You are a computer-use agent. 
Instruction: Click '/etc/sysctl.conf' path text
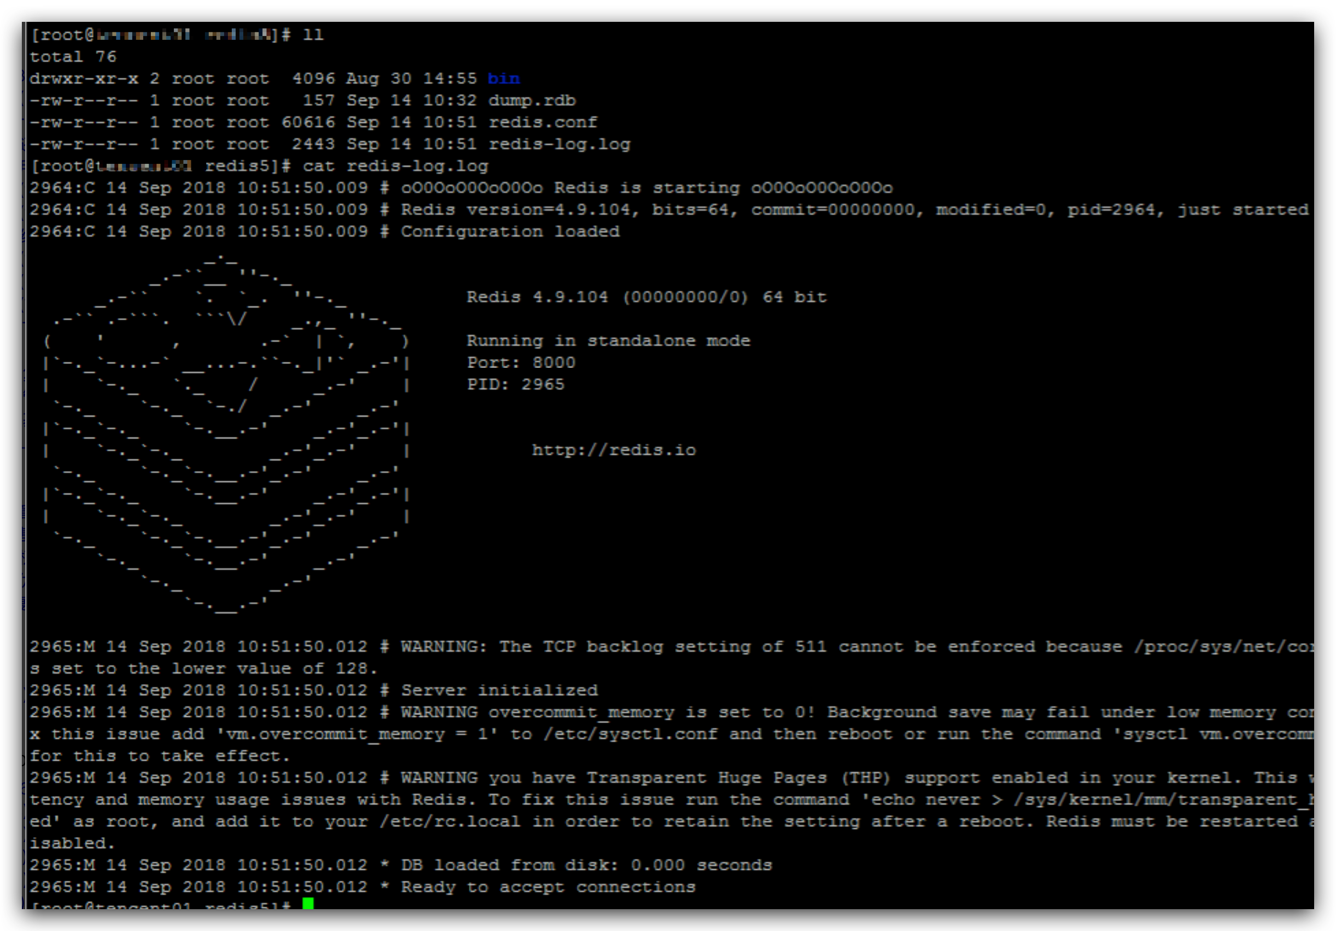[x=630, y=734]
